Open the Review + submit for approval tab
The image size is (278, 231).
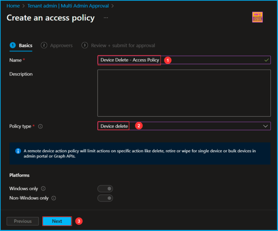(123, 45)
